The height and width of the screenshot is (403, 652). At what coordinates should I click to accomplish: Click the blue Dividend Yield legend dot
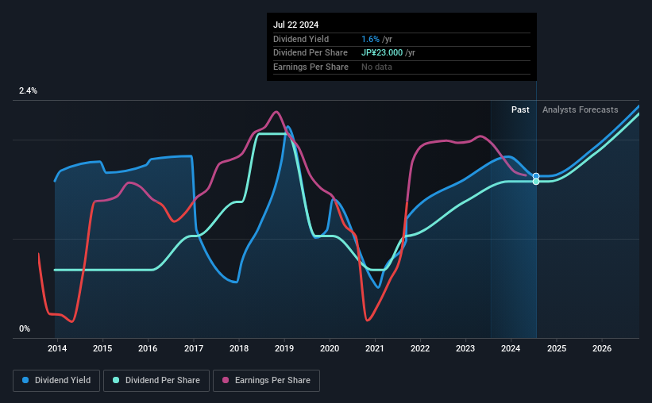[x=25, y=380]
